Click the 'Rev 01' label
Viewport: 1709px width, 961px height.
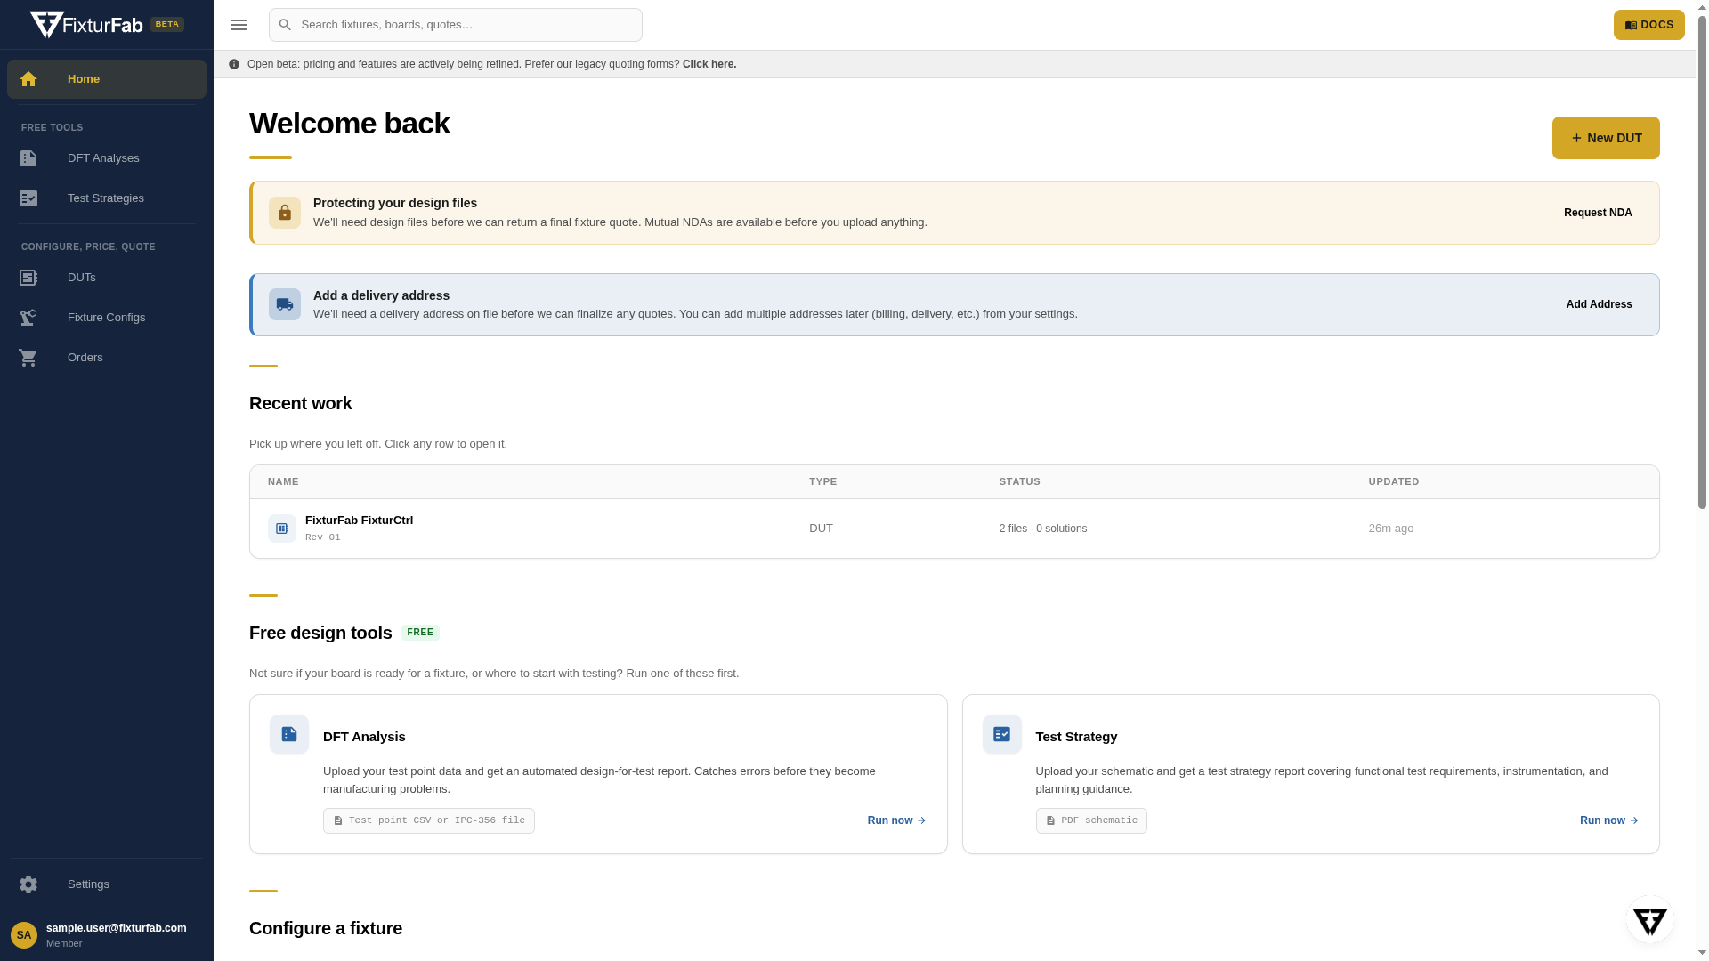coord(323,537)
